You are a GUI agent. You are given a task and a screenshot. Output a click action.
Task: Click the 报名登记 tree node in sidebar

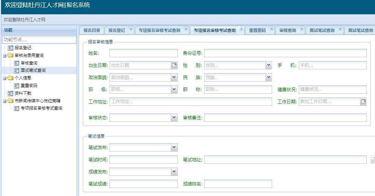23,48
